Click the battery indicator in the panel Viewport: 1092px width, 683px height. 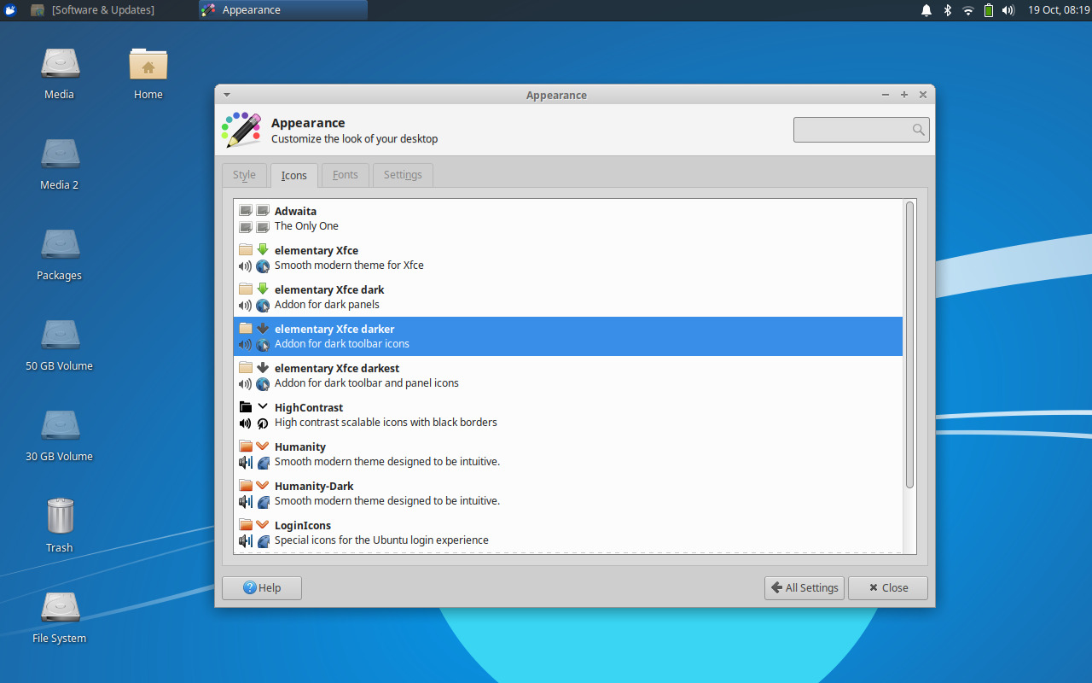point(988,10)
